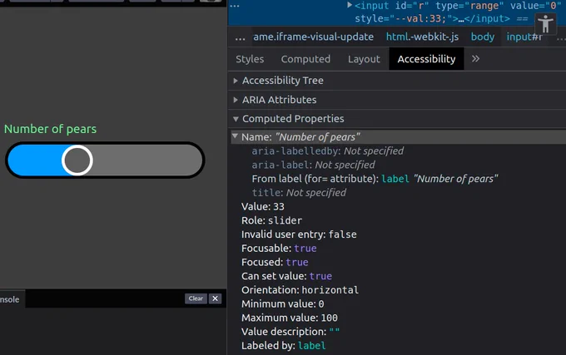Show more DevTools panes with double chevron

click(x=475, y=59)
